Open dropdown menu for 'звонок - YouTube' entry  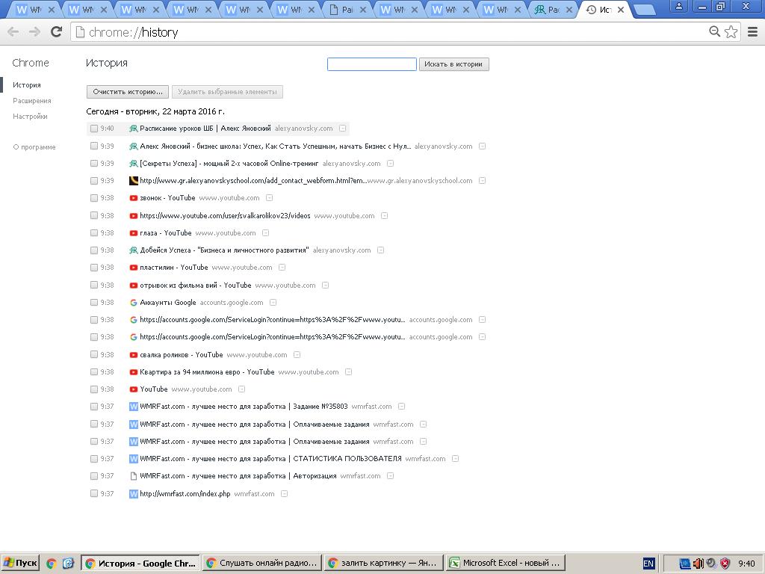click(269, 197)
